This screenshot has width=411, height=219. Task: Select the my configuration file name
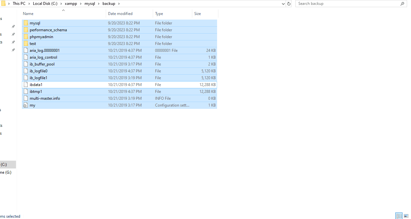(x=32, y=105)
